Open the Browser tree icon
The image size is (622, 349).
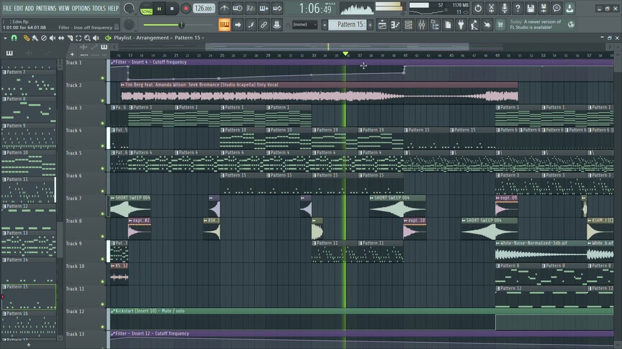click(435, 25)
